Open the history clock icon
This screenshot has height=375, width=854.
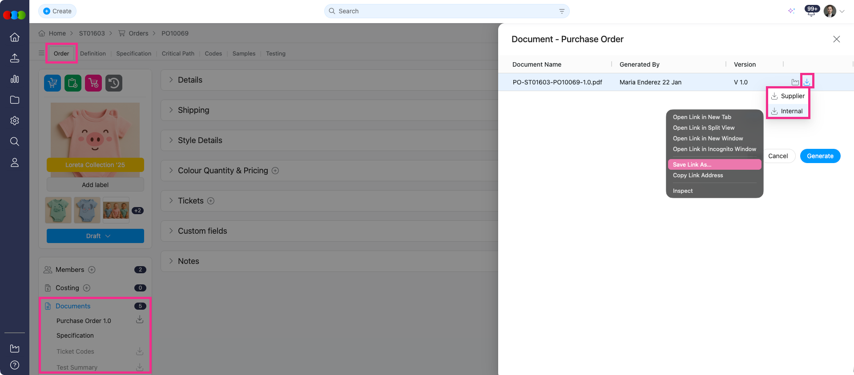click(x=114, y=83)
